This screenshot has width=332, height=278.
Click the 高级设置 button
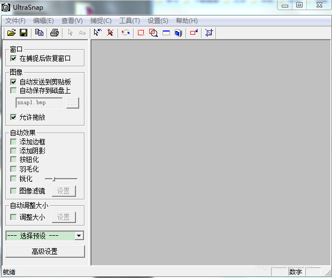point(45,251)
